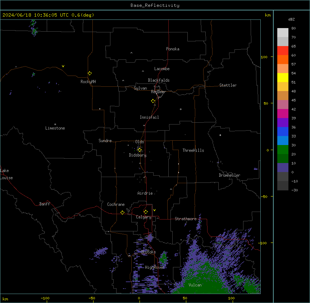310x303 pixels.
Task: Click the Airdrie label
Action: click(145, 193)
